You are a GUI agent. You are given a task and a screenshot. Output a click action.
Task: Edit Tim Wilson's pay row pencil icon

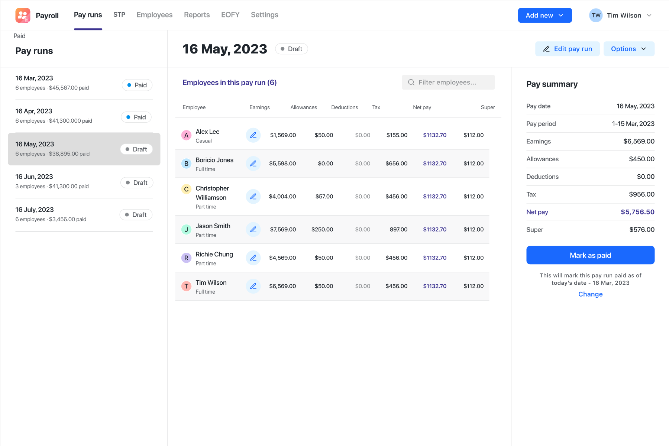(253, 286)
